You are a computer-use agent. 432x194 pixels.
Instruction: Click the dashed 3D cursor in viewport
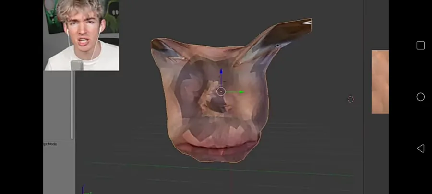(x=350, y=99)
